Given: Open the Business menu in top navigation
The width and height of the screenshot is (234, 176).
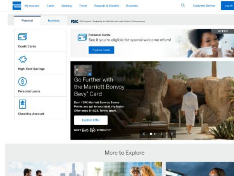Looking at the screenshot, I should point(132,6).
